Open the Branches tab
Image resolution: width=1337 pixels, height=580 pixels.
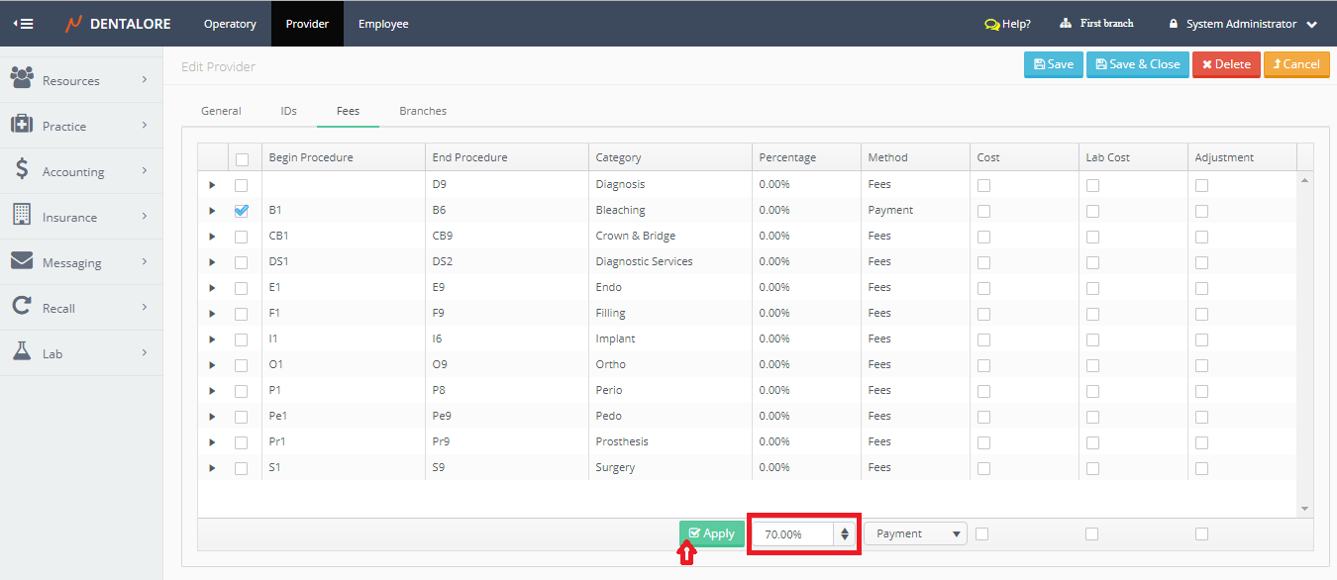pyautogui.click(x=423, y=111)
